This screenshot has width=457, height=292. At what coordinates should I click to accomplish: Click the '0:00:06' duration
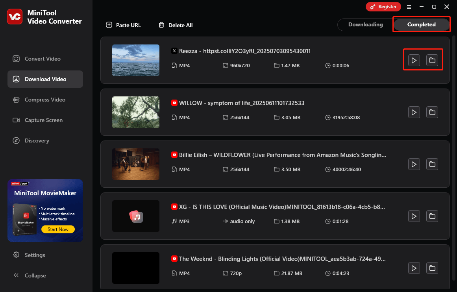coord(341,66)
